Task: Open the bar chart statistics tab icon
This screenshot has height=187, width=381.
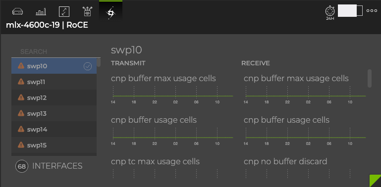Action: coord(41,11)
